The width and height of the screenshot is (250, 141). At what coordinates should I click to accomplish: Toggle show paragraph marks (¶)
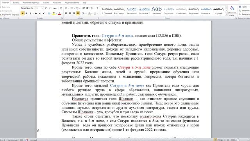pos(97,8)
